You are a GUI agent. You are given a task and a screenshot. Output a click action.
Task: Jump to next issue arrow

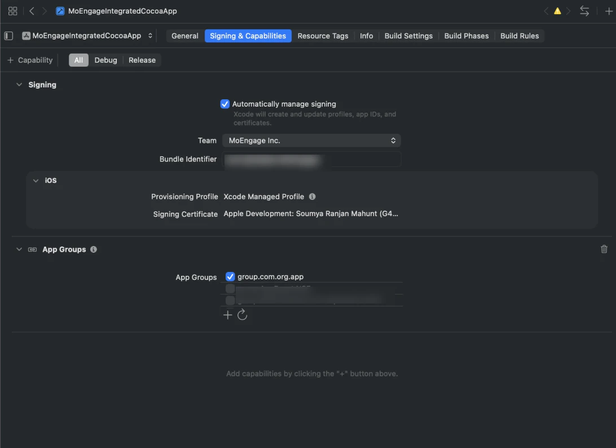click(568, 11)
